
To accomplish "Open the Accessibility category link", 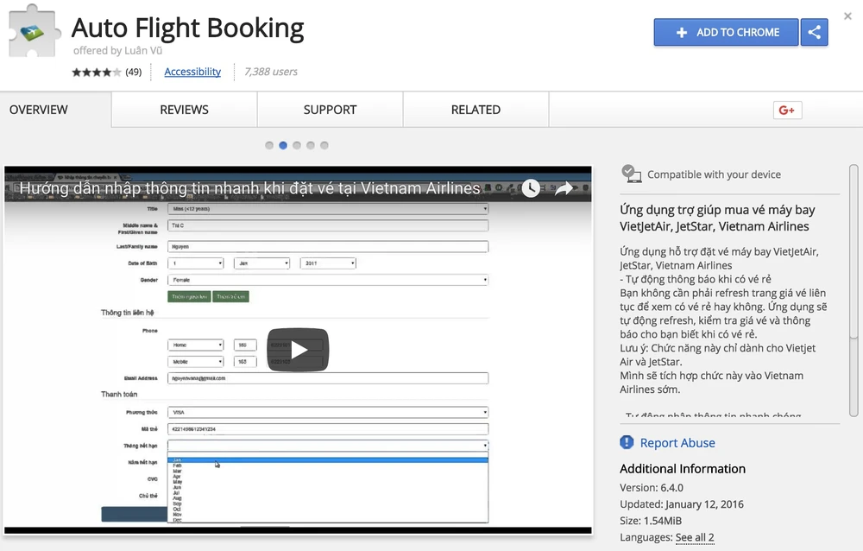I will click(192, 72).
